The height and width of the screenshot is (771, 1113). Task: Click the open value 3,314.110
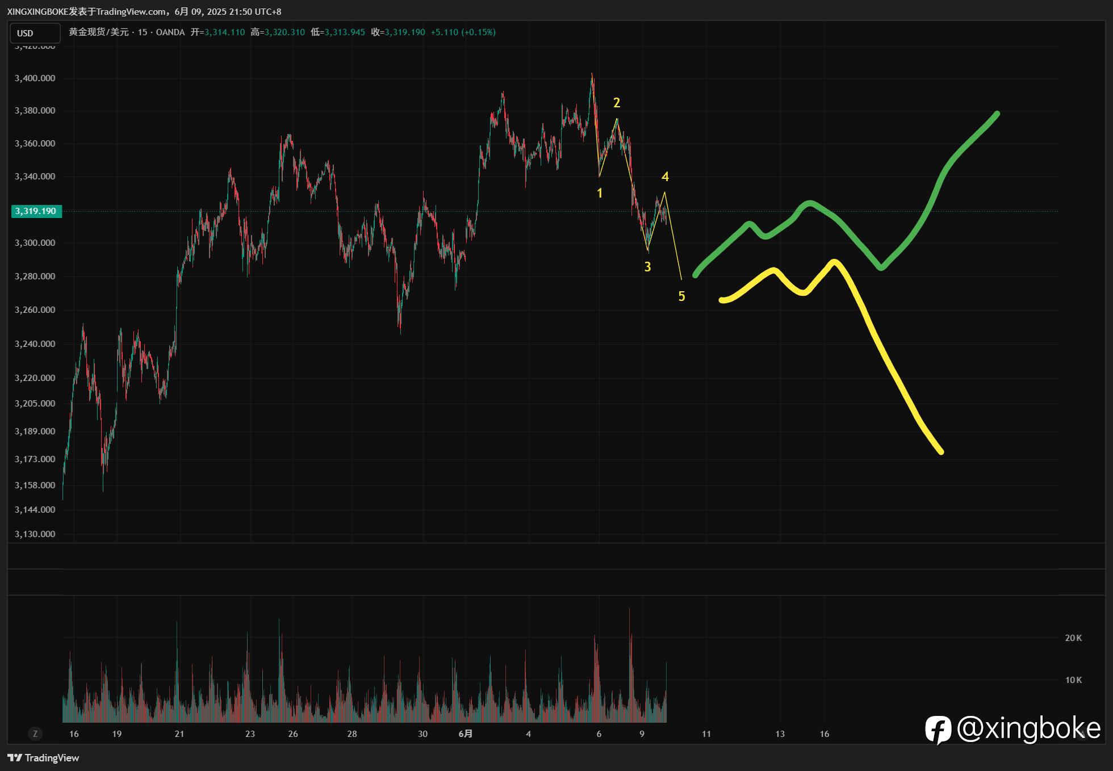click(x=225, y=32)
